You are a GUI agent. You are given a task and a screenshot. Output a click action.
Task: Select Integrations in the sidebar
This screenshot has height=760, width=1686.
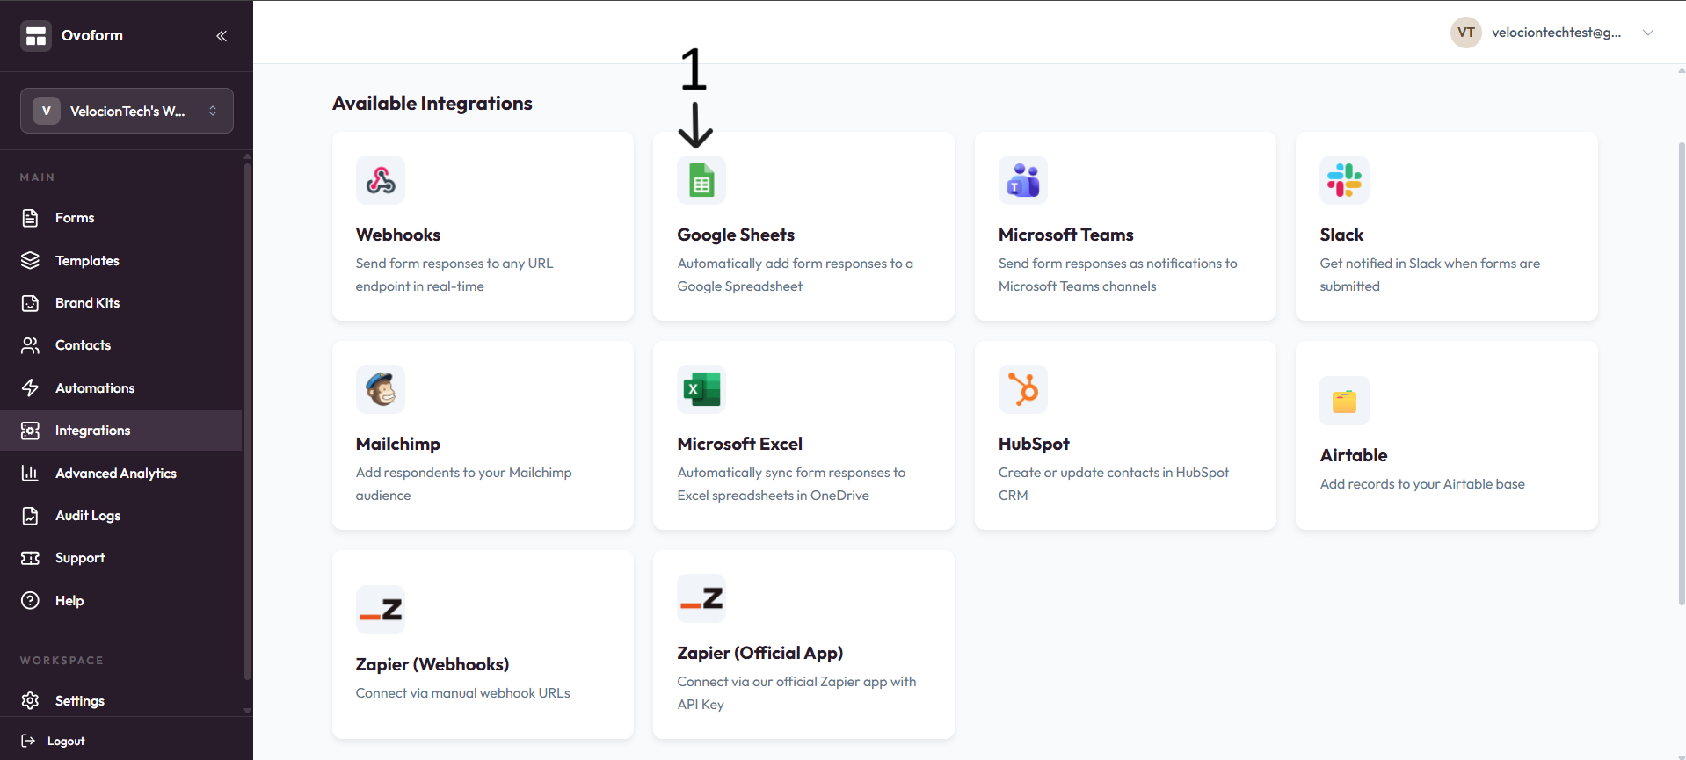(x=92, y=431)
